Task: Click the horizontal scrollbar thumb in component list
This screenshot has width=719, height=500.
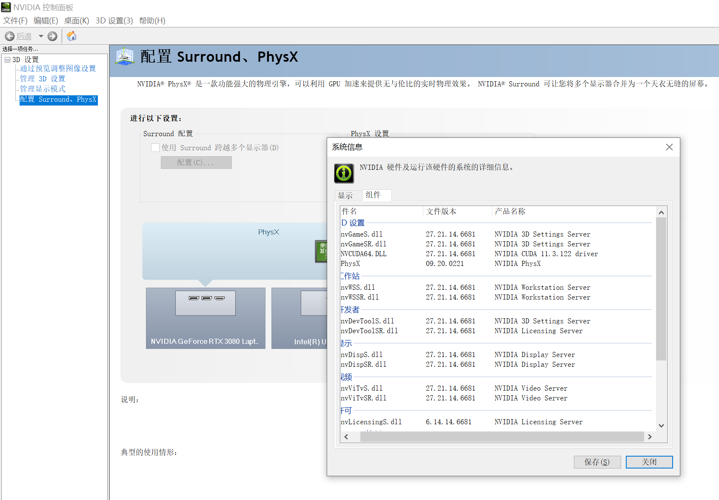Action: [x=502, y=437]
